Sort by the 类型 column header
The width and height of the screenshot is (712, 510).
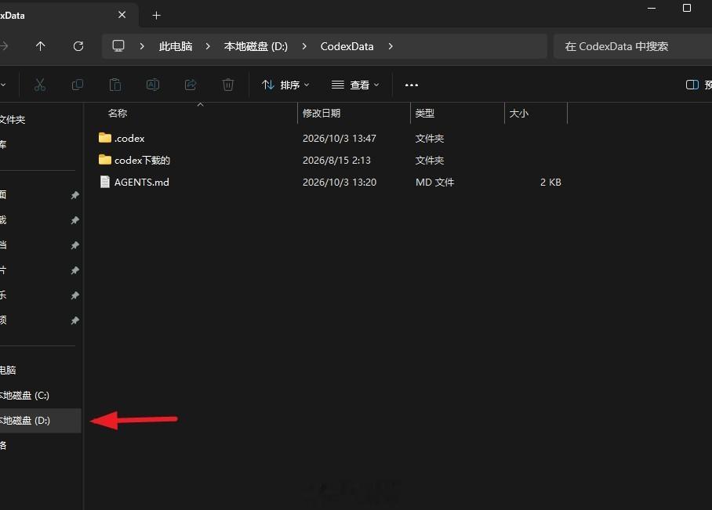(x=425, y=113)
